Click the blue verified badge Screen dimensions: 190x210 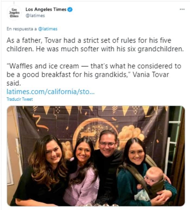pos(70,10)
